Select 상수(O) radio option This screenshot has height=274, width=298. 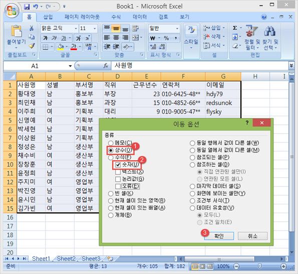pos(111,150)
